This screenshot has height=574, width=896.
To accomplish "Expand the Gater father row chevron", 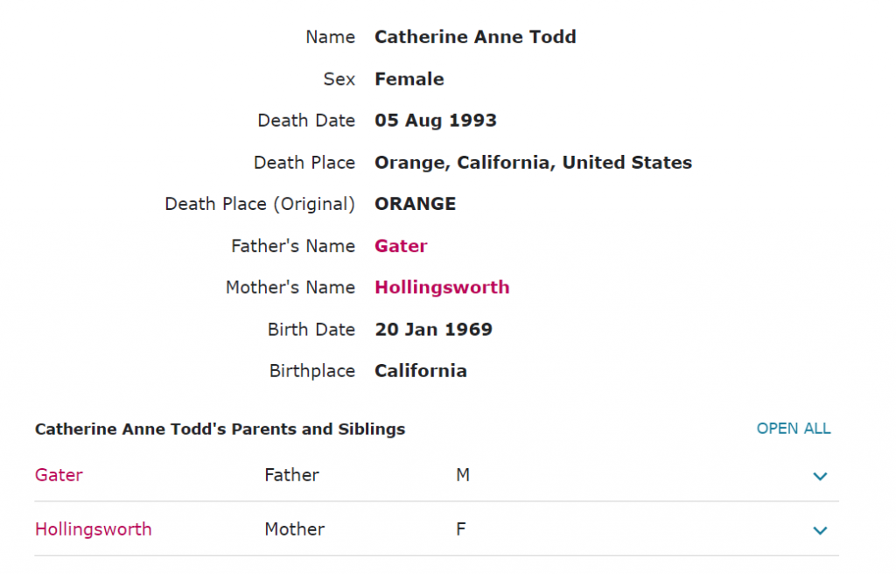I will tap(820, 476).
